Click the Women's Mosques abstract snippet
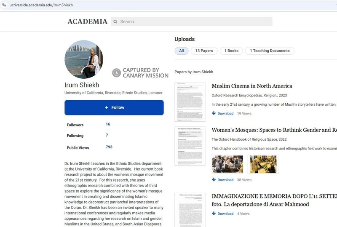The width and height of the screenshot is (337, 227). pos(274,149)
